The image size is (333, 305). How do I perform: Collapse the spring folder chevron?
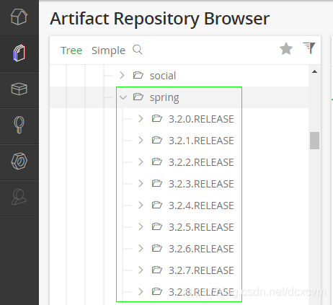tap(123, 97)
